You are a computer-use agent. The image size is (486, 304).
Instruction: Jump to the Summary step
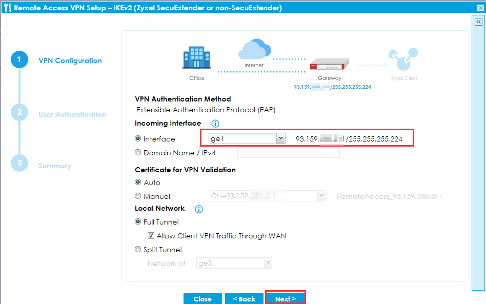point(19,163)
